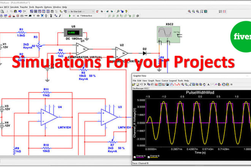Click the Grapher copy icon
251x167 pixels.
149,84
